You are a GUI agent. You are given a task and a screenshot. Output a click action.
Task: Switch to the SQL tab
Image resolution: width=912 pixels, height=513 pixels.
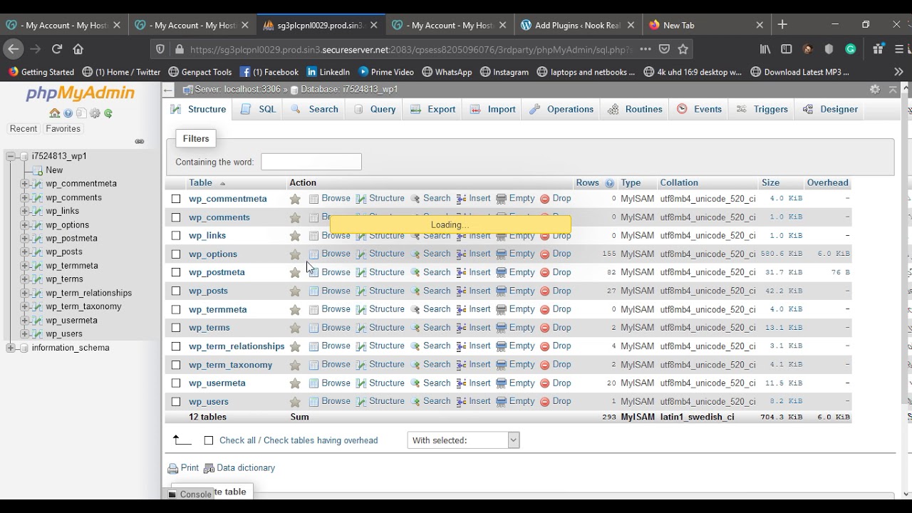click(259, 109)
